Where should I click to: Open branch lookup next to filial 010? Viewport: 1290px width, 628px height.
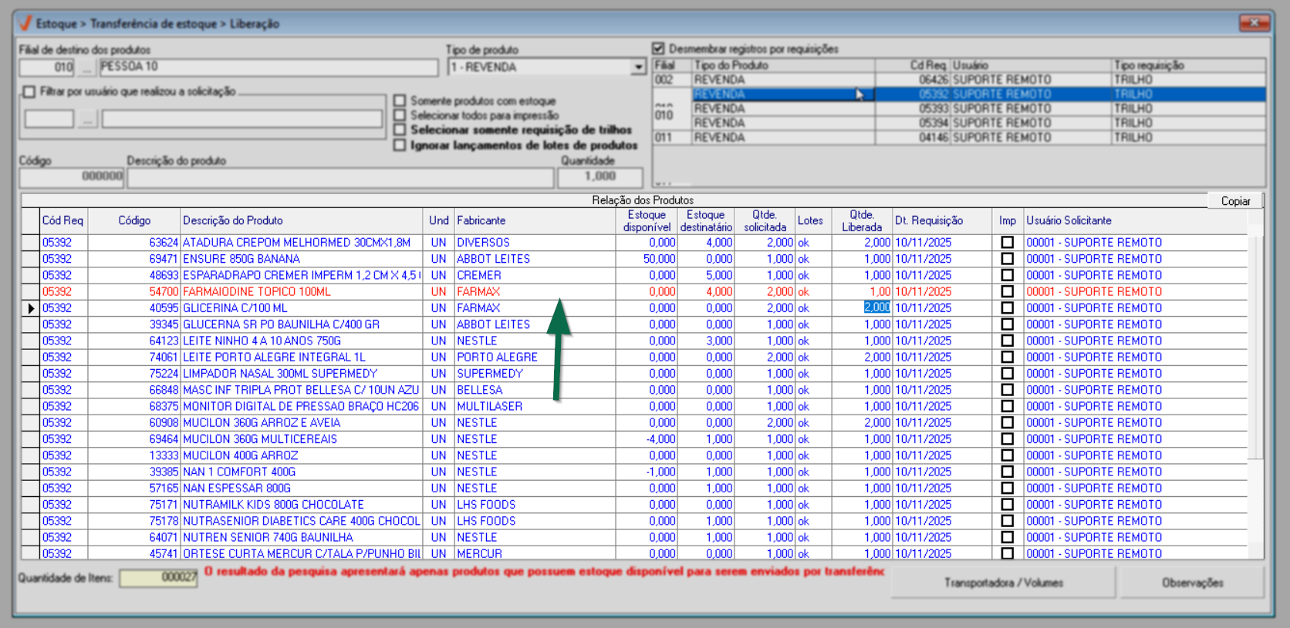pyautogui.click(x=86, y=68)
